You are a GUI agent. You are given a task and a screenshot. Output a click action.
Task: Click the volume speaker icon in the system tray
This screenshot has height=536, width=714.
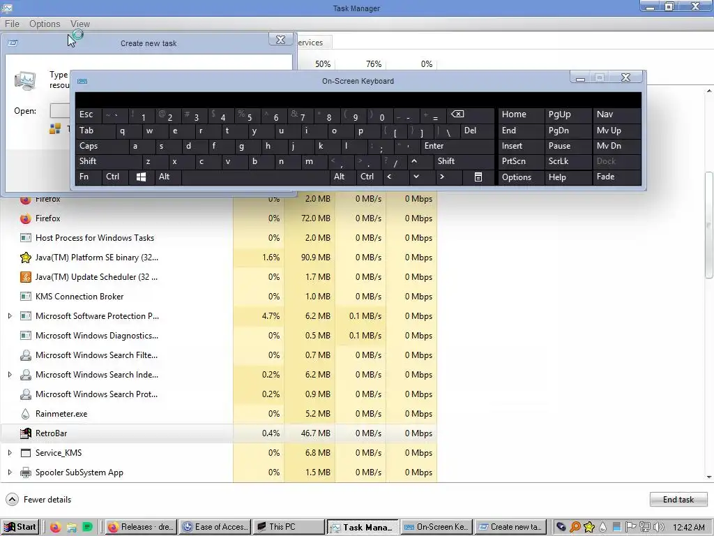pyautogui.click(x=659, y=528)
